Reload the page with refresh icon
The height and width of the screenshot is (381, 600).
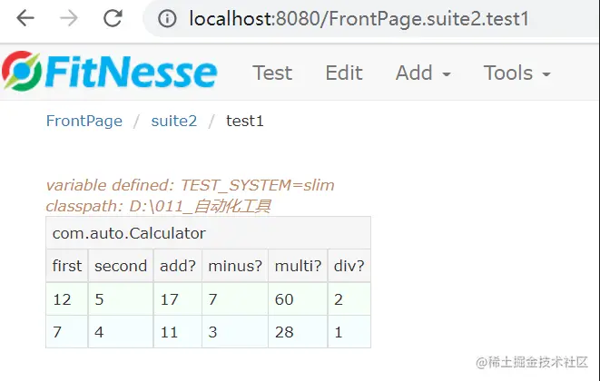pyautogui.click(x=113, y=18)
